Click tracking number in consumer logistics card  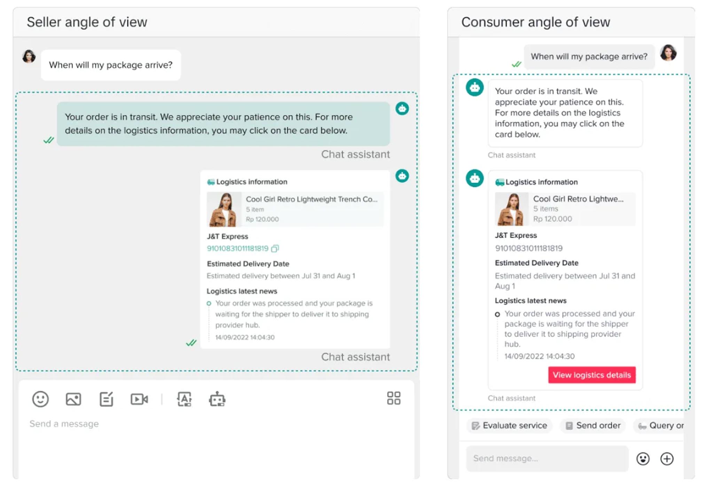(528, 248)
